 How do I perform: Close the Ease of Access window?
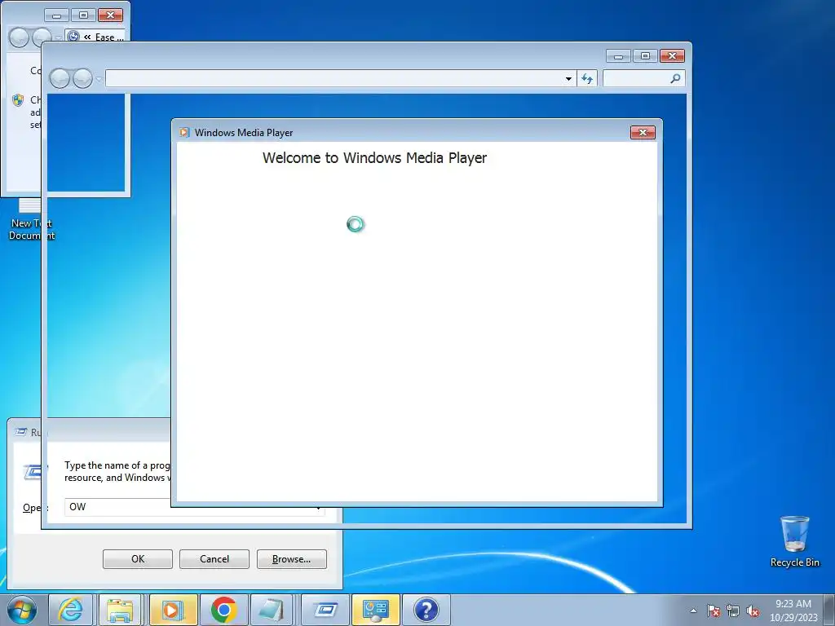[110, 15]
